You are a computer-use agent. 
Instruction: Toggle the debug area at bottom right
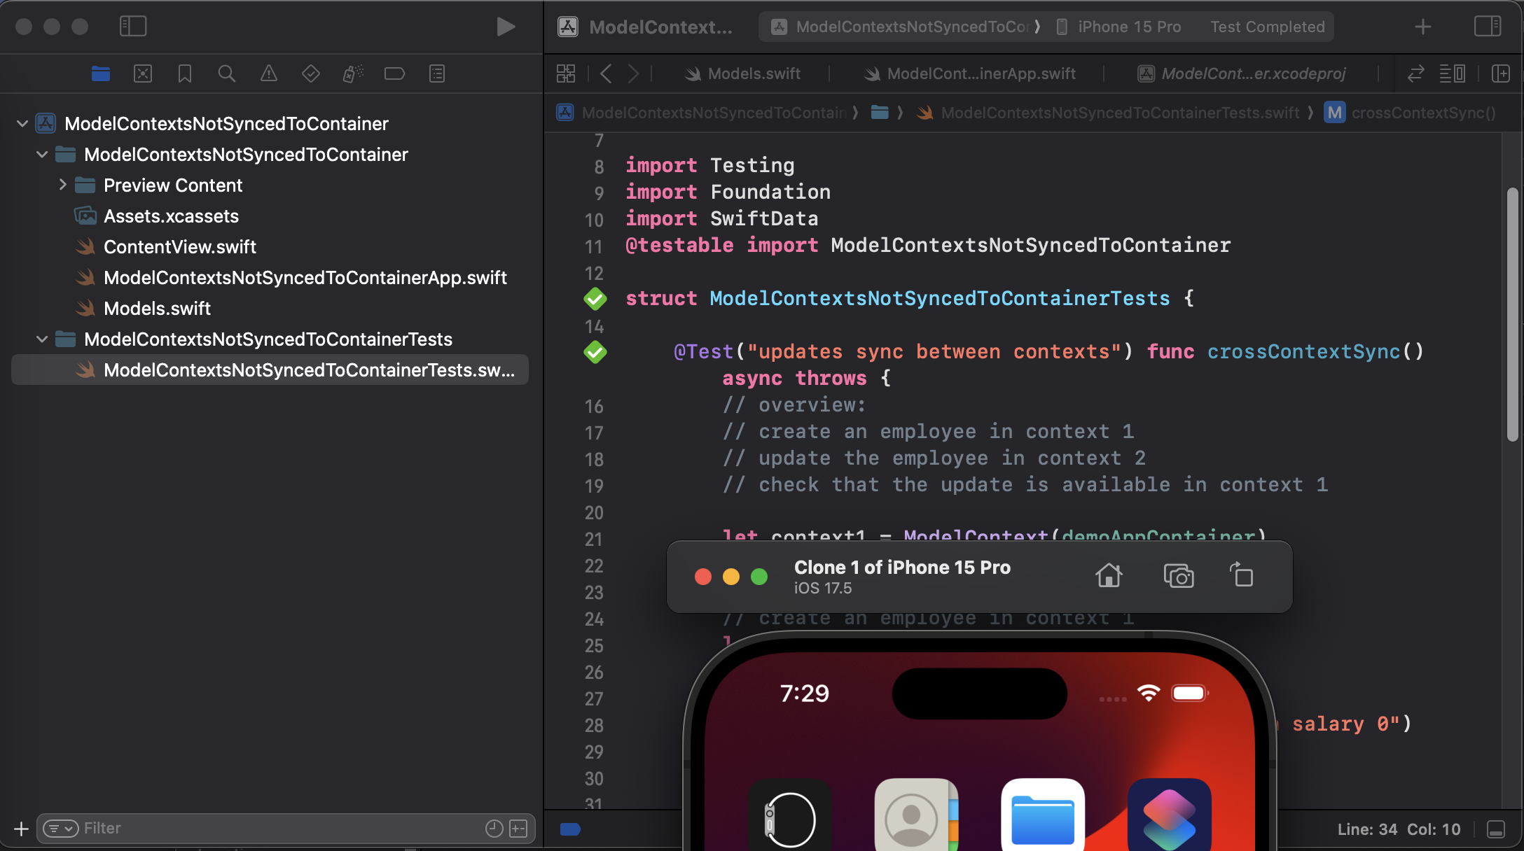1496,829
